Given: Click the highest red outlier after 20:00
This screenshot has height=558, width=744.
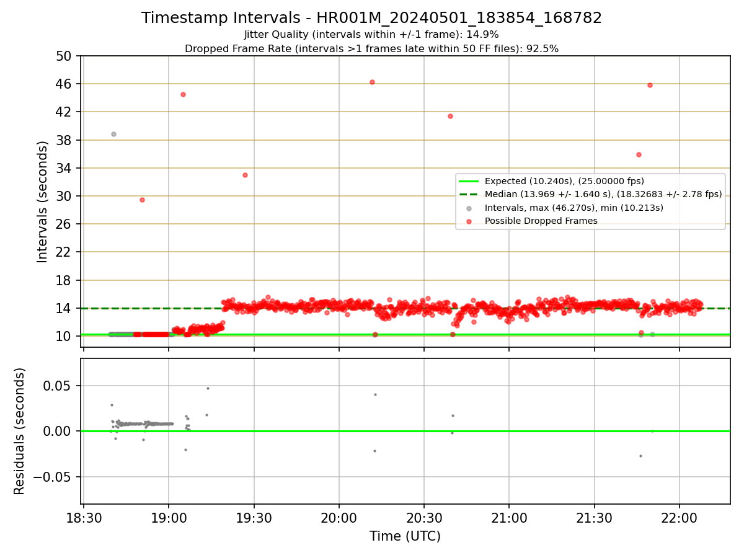Looking at the screenshot, I should pyautogui.click(x=372, y=82).
